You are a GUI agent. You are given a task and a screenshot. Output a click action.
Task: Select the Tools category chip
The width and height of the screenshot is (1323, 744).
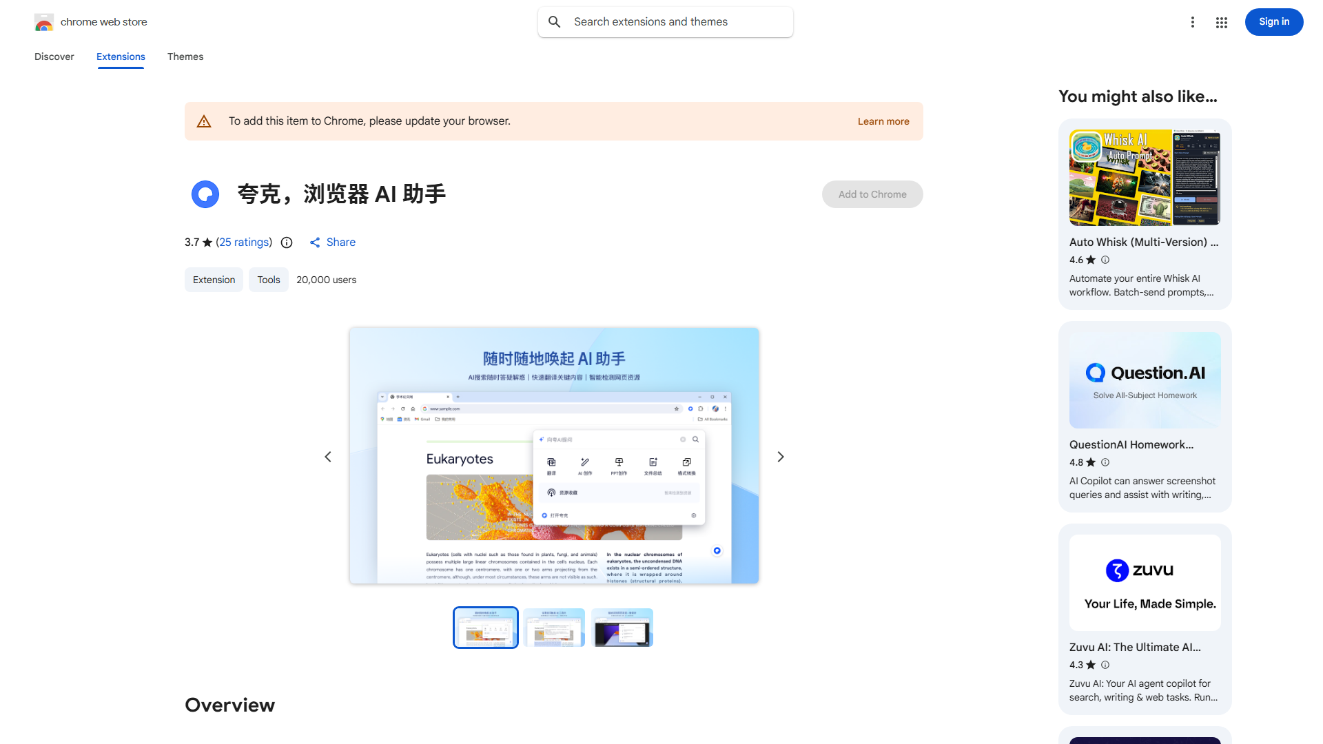click(x=268, y=280)
